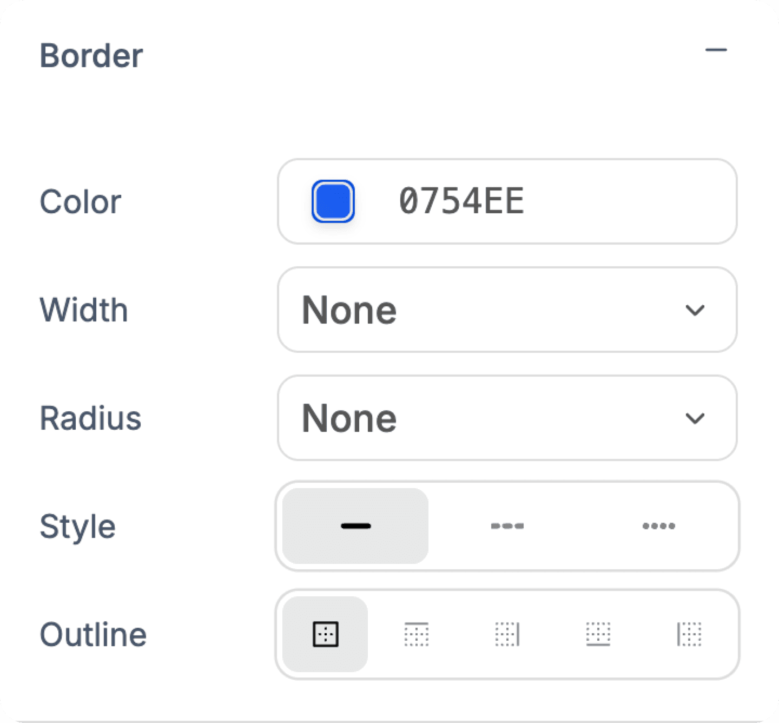Toggle the dashed style segment on
Screen dimensions: 779x723
click(507, 525)
